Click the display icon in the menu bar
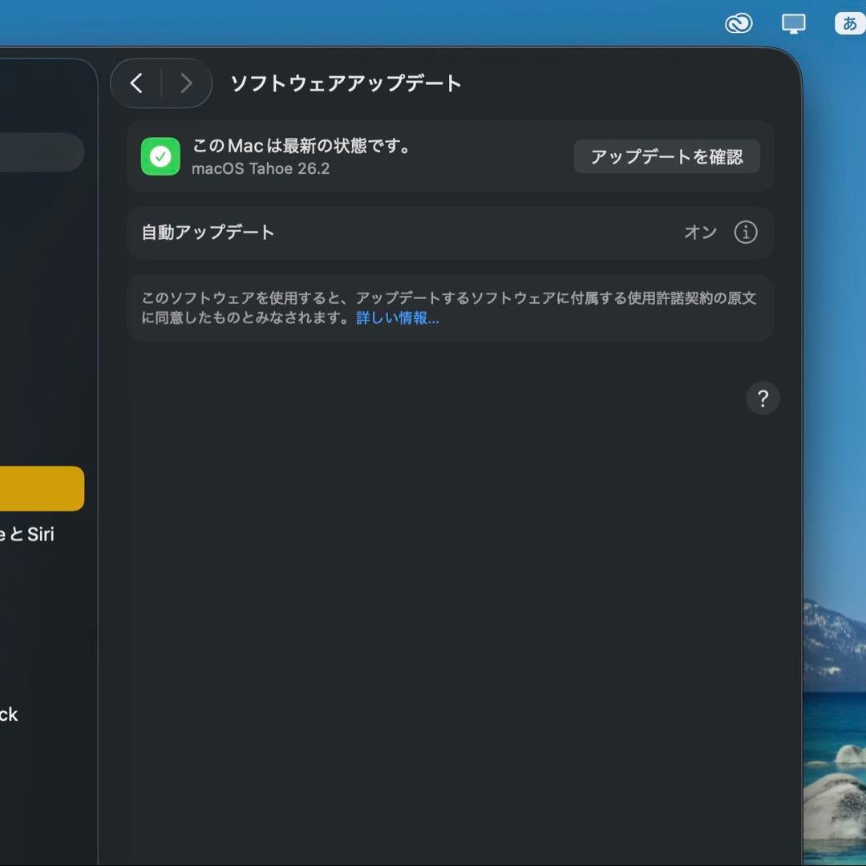This screenshot has height=866, width=866. pos(793,24)
